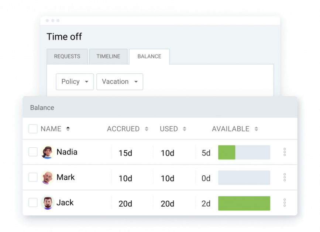Screen dimensions: 320x232
Task: Click Mark's avatar picture
Action: [48, 177]
